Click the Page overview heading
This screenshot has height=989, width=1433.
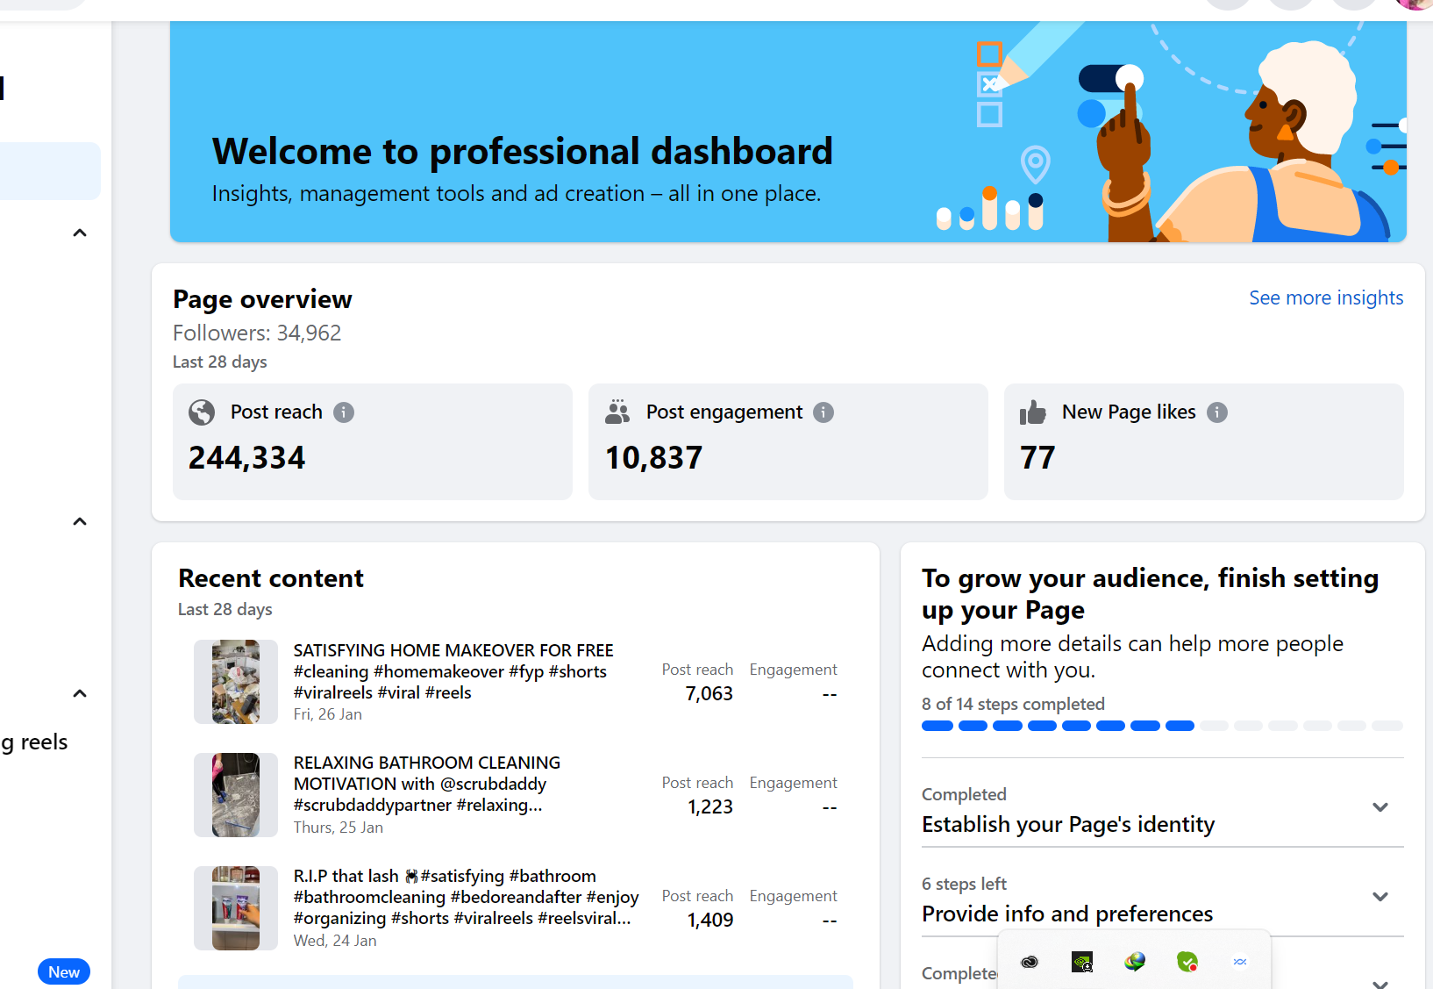pos(262,299)
